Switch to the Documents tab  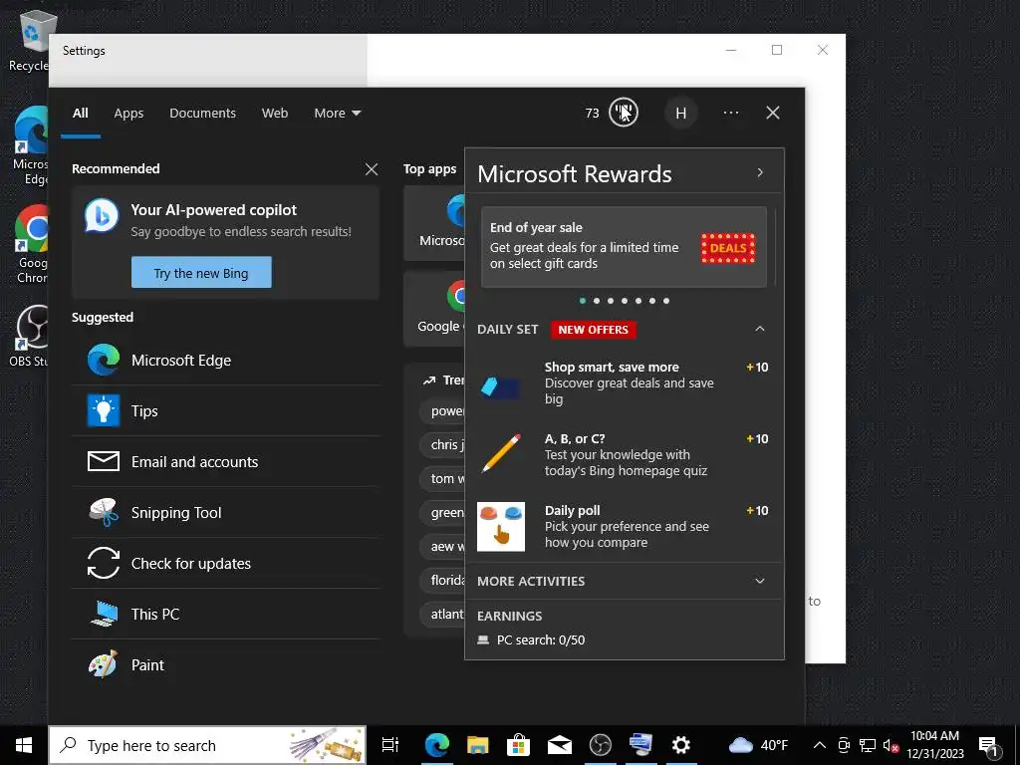pos(202,114)
